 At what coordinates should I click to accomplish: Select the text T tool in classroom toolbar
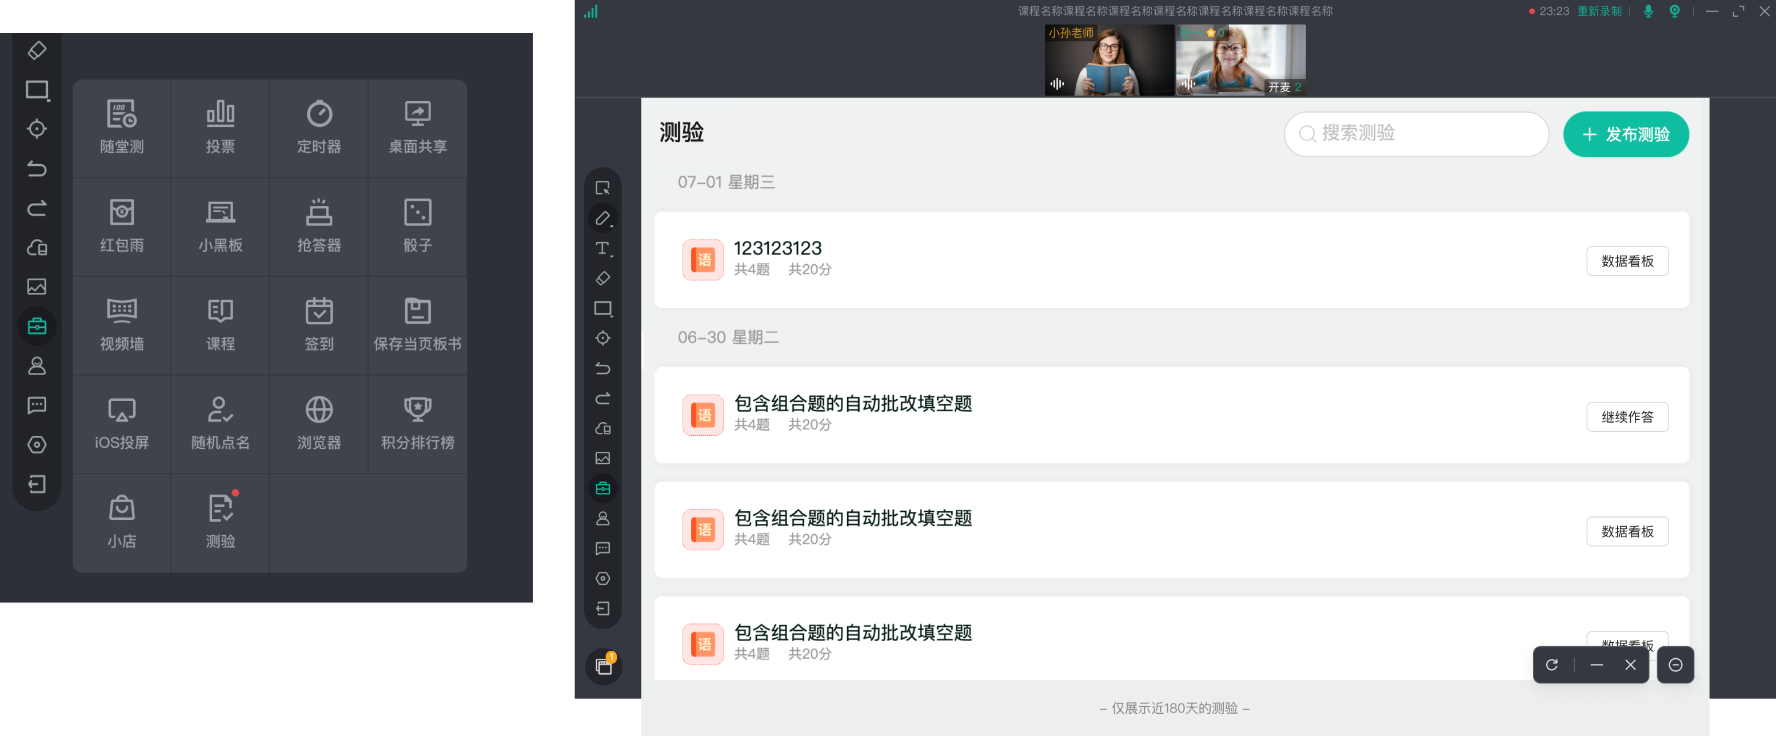[602, 248]
